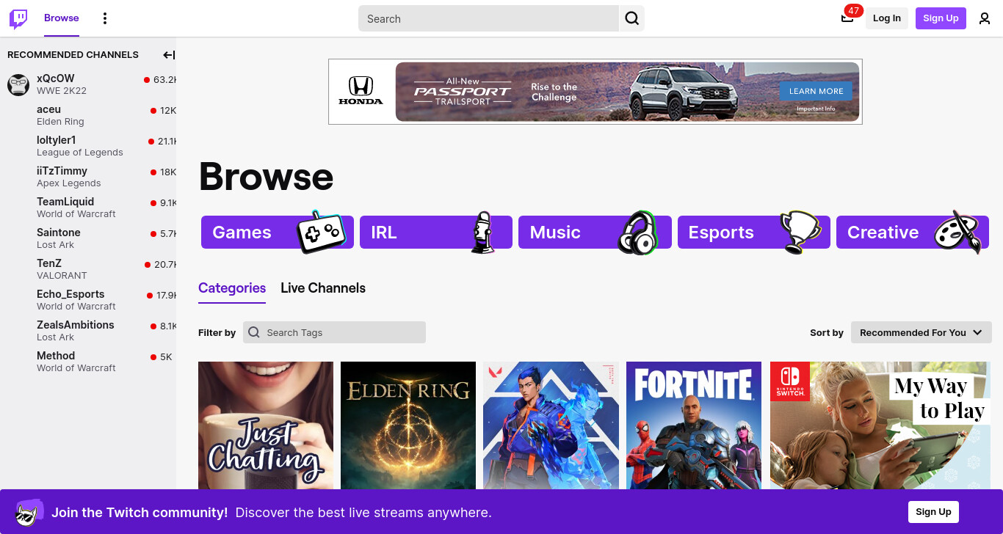Click Sign Up in bottom banner

tap(933, 512)
